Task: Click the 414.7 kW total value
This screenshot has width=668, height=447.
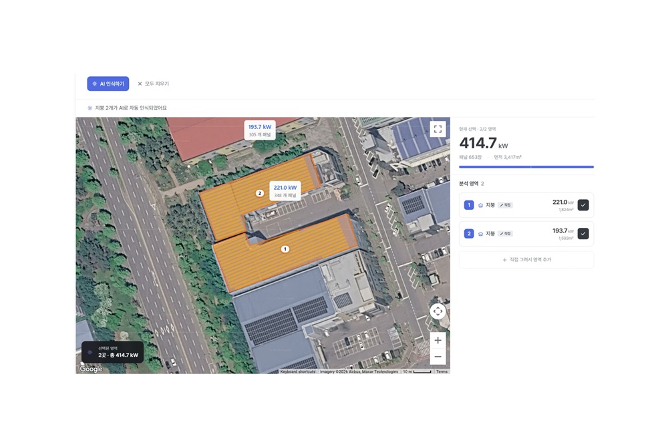Action: point(484,143)
